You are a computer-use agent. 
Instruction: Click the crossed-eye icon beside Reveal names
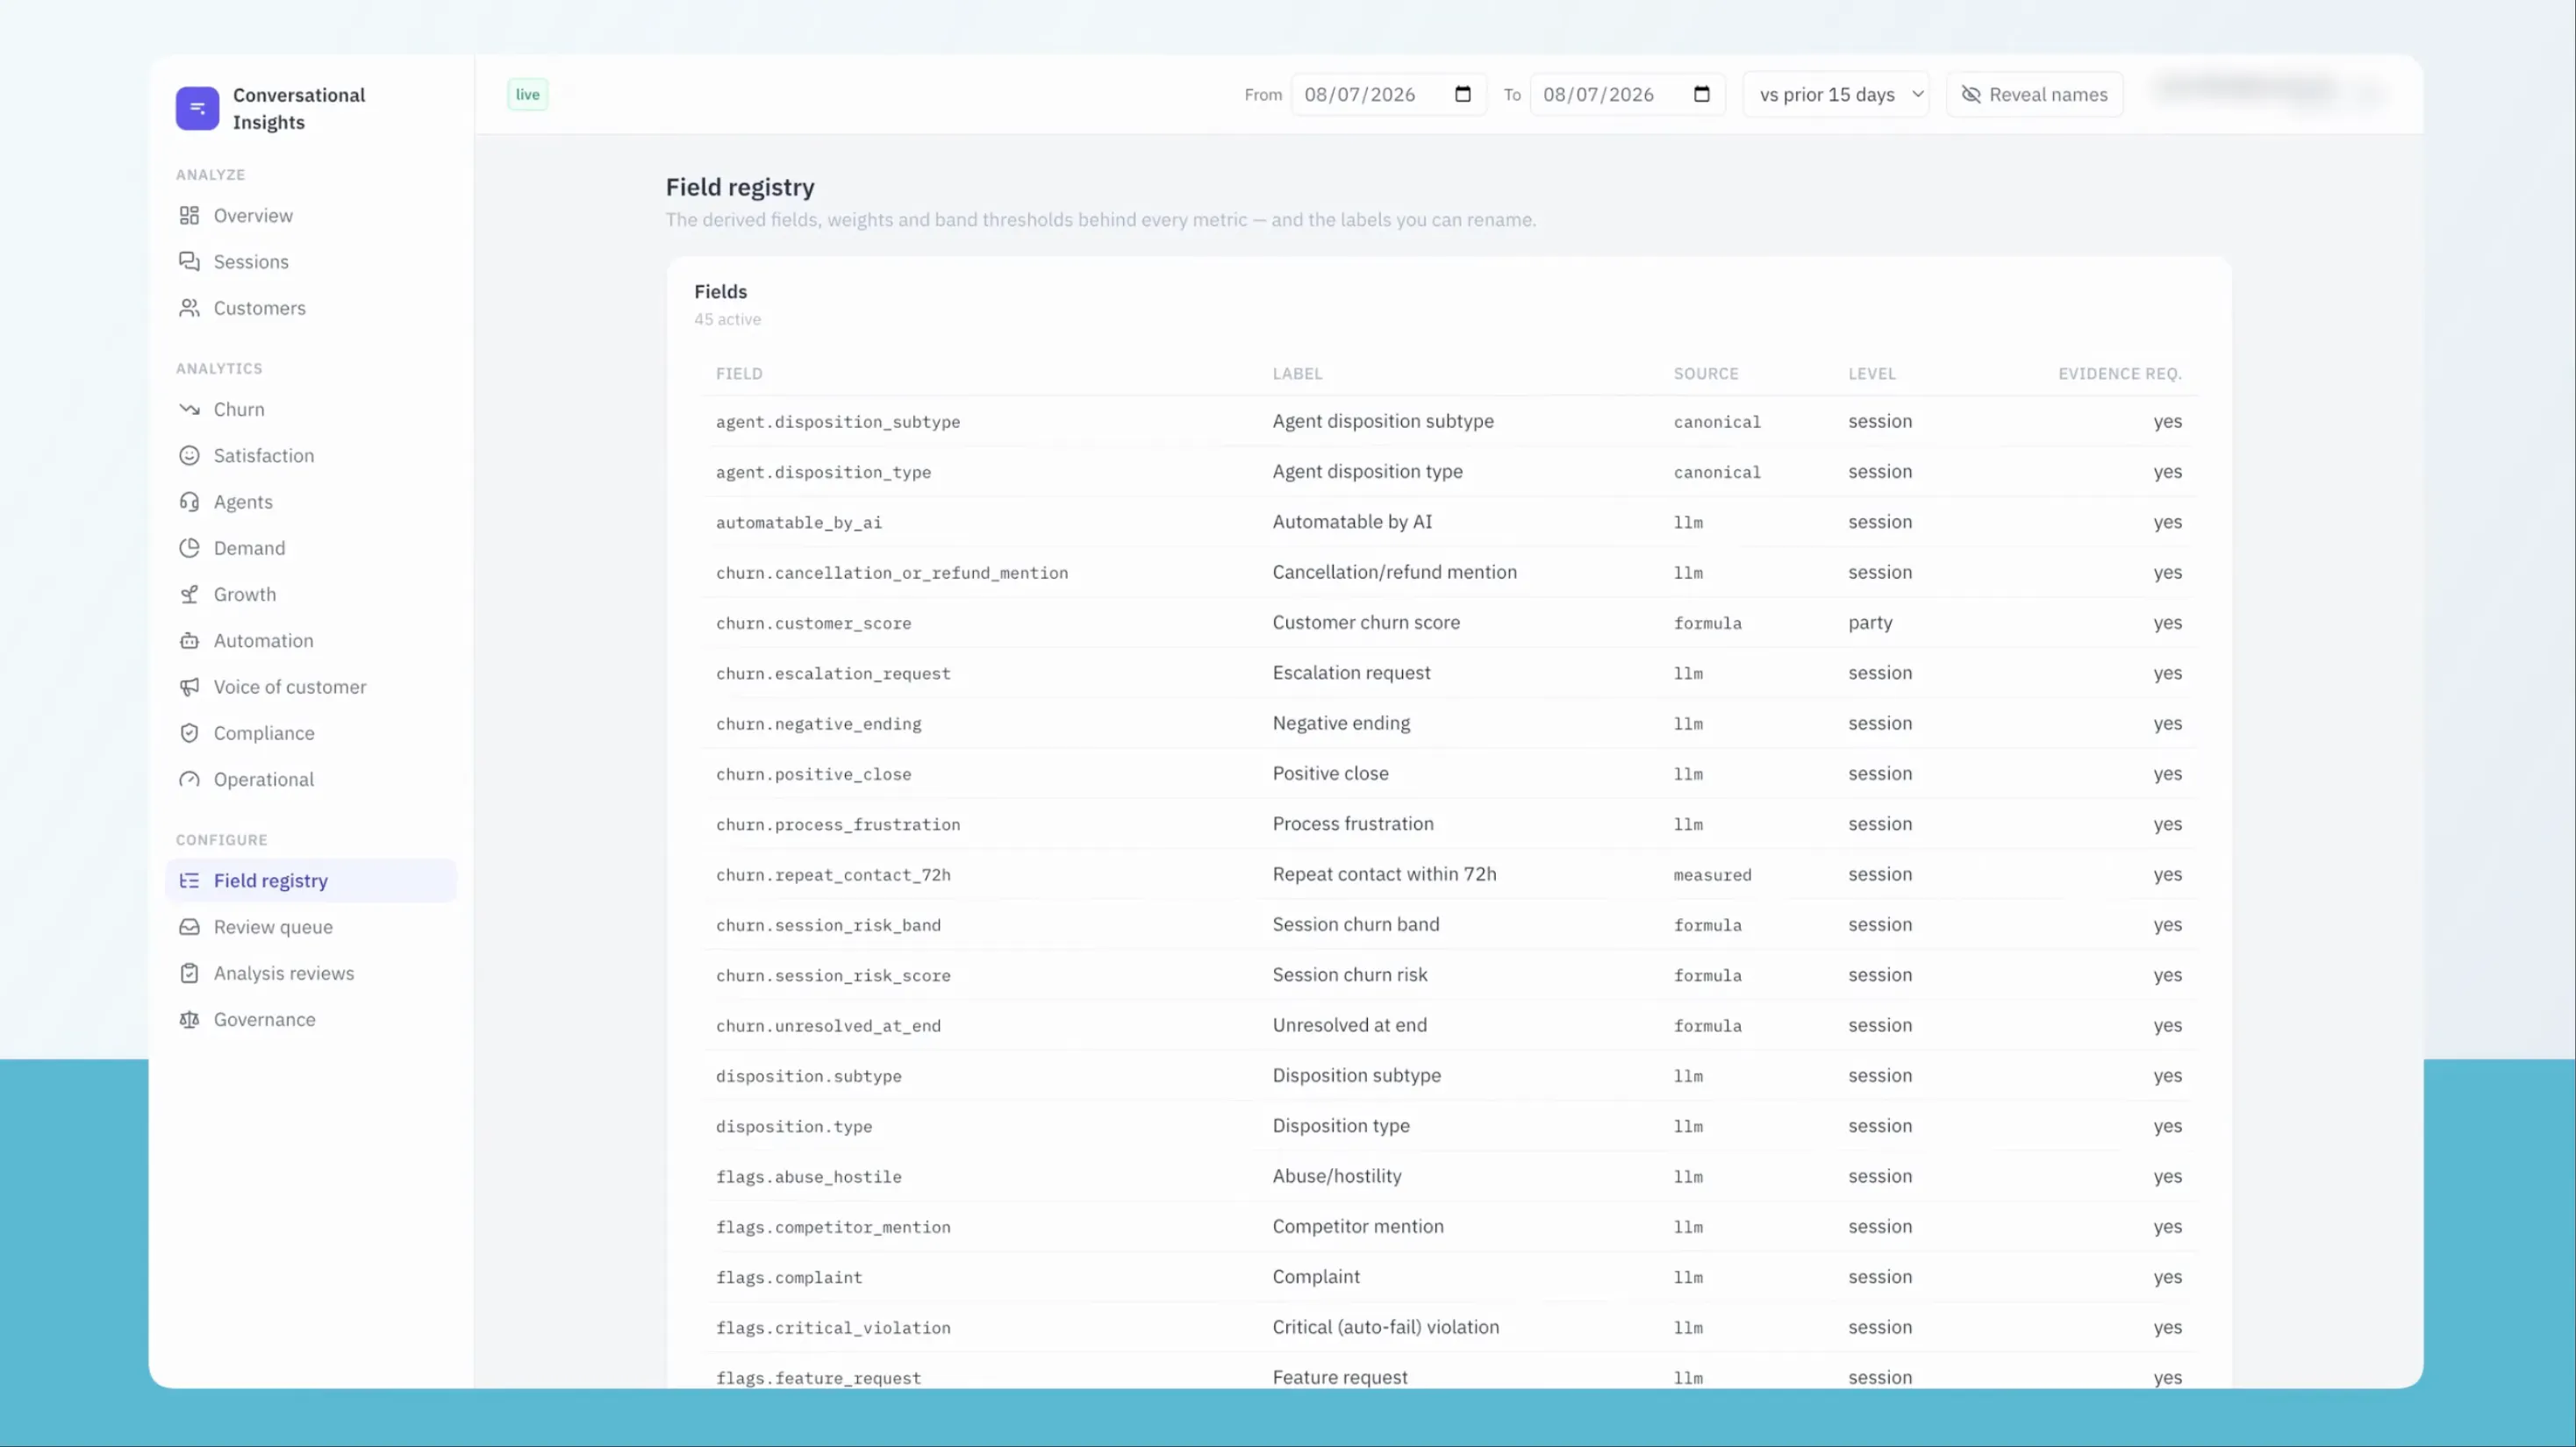[1971, 94]
